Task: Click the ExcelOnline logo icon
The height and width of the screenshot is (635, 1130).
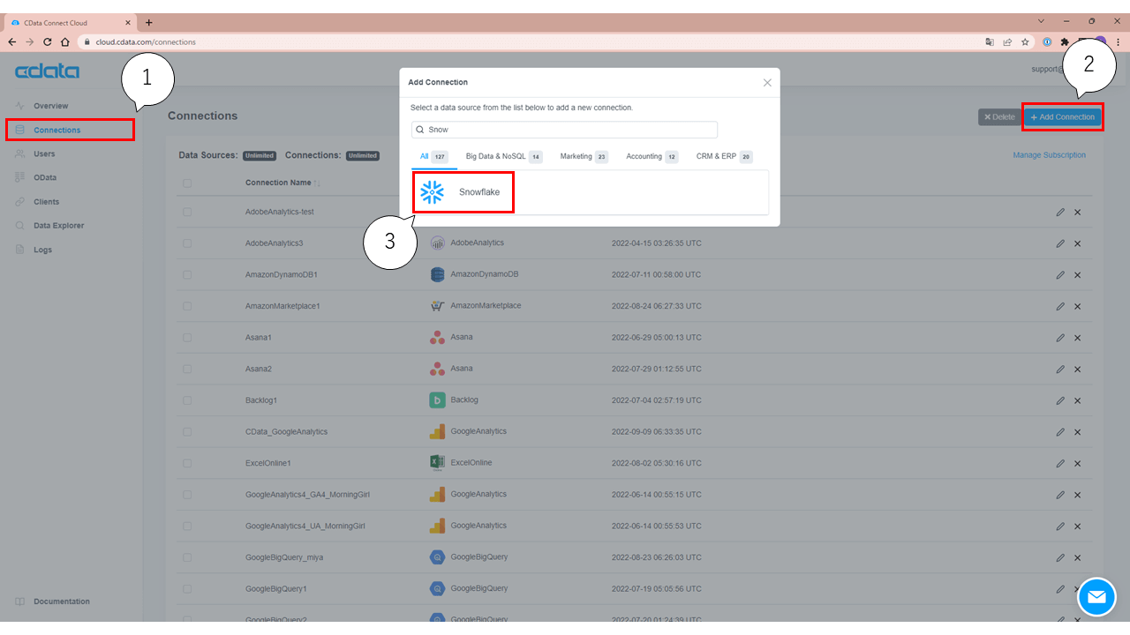Action: pyautogui.click(x=437, y=463)
